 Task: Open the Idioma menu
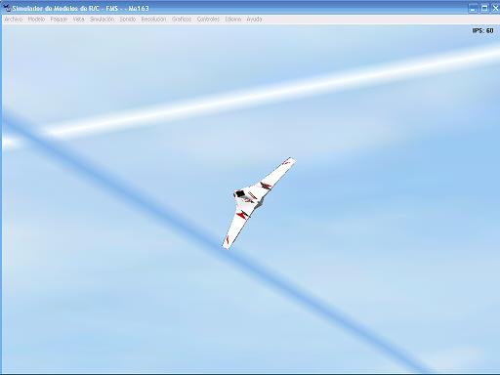pos(233,20)
